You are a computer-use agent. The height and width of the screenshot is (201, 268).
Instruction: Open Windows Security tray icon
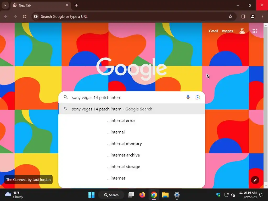218,195
